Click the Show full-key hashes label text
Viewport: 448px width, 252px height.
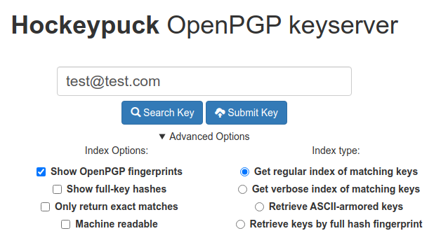117,189
